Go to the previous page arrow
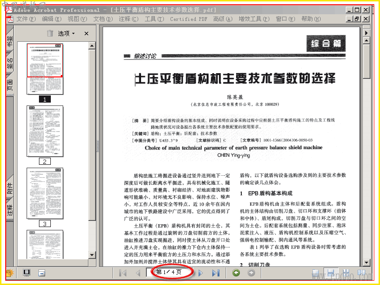The height and width of the screenshot is (285, 380). tap(138, 273)
